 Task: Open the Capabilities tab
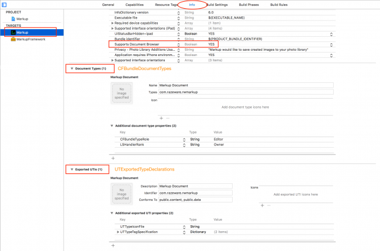click(134, 5)
